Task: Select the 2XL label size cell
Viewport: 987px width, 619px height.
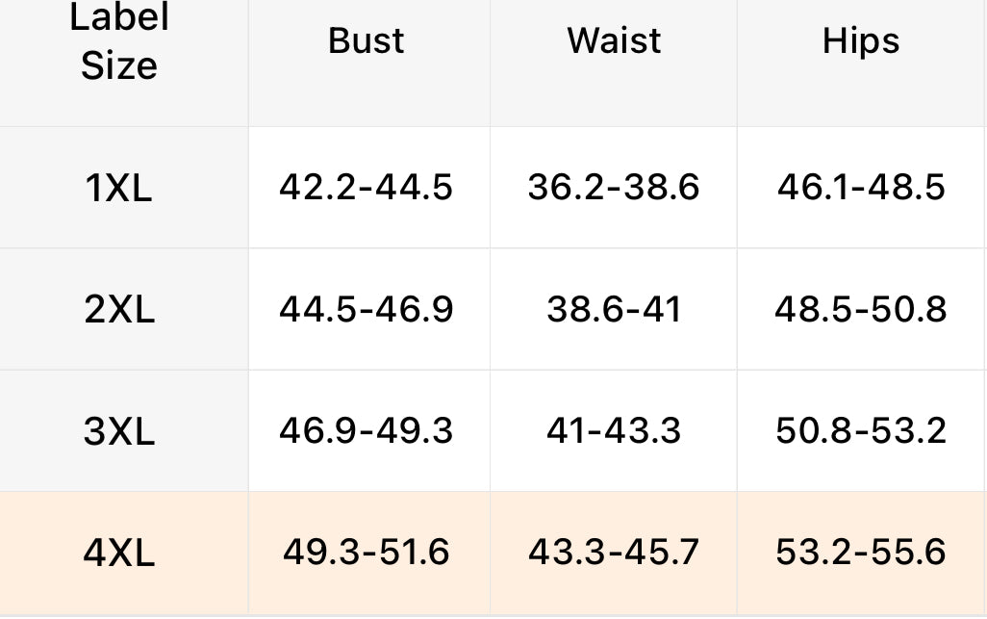Action: point(119,310)
